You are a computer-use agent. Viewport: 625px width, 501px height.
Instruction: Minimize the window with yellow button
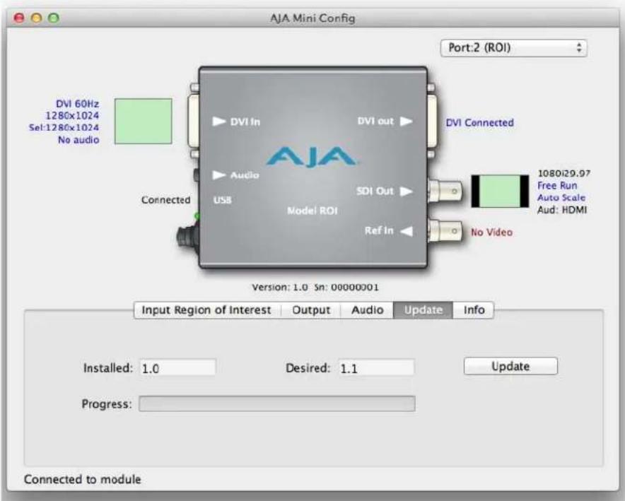(36, 18)
